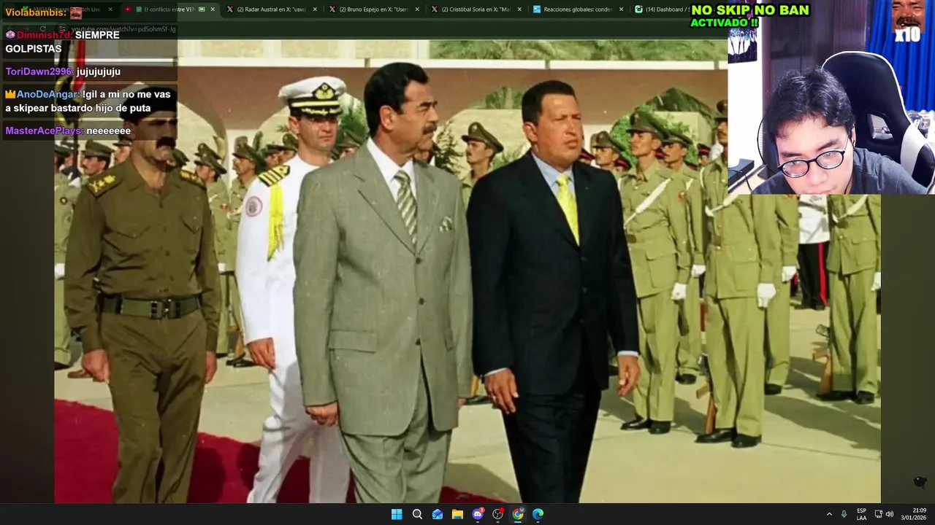Open File Explorer from taskbar
935x525 pixels.
coord(457,514)
